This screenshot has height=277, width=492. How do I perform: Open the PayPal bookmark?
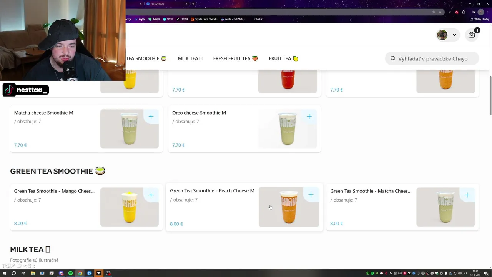point(140,19)
